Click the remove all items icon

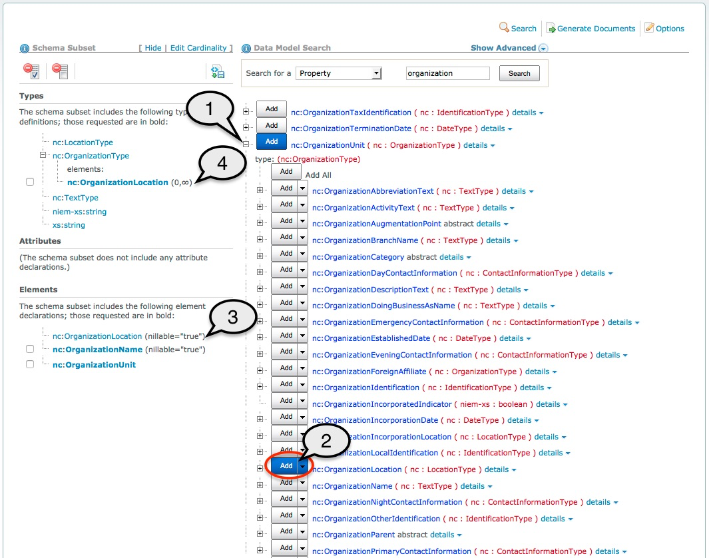[60, 71]
